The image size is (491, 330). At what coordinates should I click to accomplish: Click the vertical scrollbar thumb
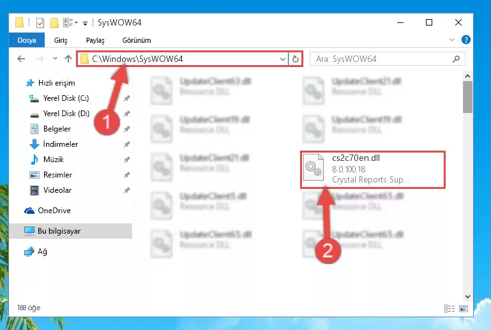pyautogui.click(x=467, y=97)
